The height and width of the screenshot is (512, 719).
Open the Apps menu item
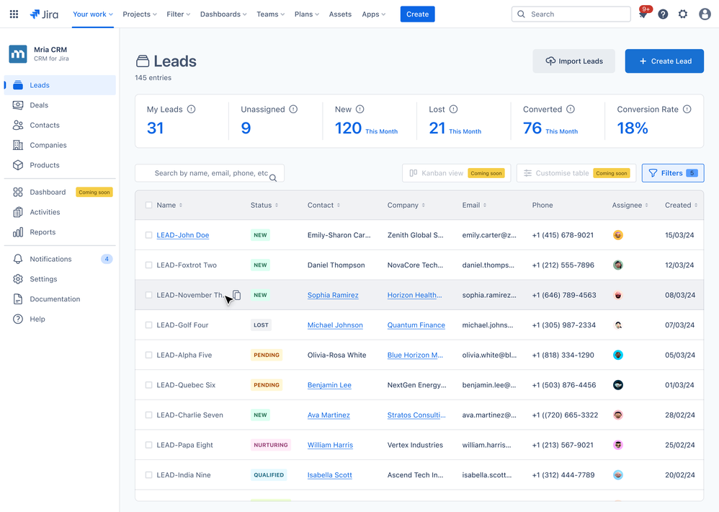click(373, 14)
